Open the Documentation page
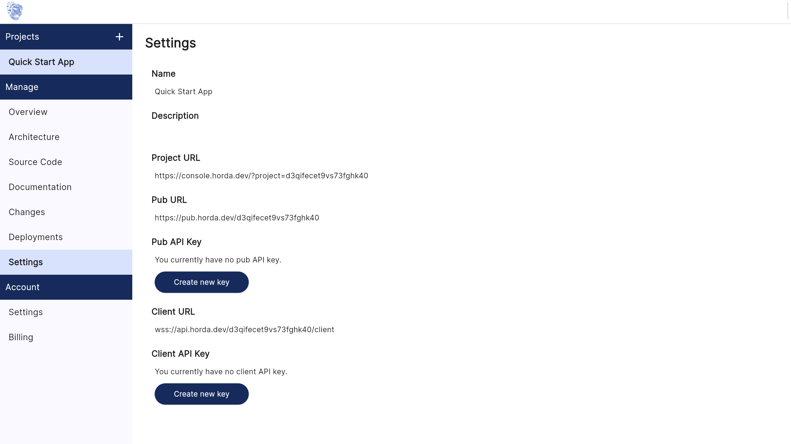The height and width of the screenshot is (444, 791). click(x=40, y=187)
